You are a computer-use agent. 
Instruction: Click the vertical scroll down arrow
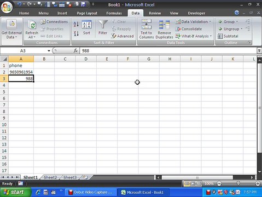point(259,172)
